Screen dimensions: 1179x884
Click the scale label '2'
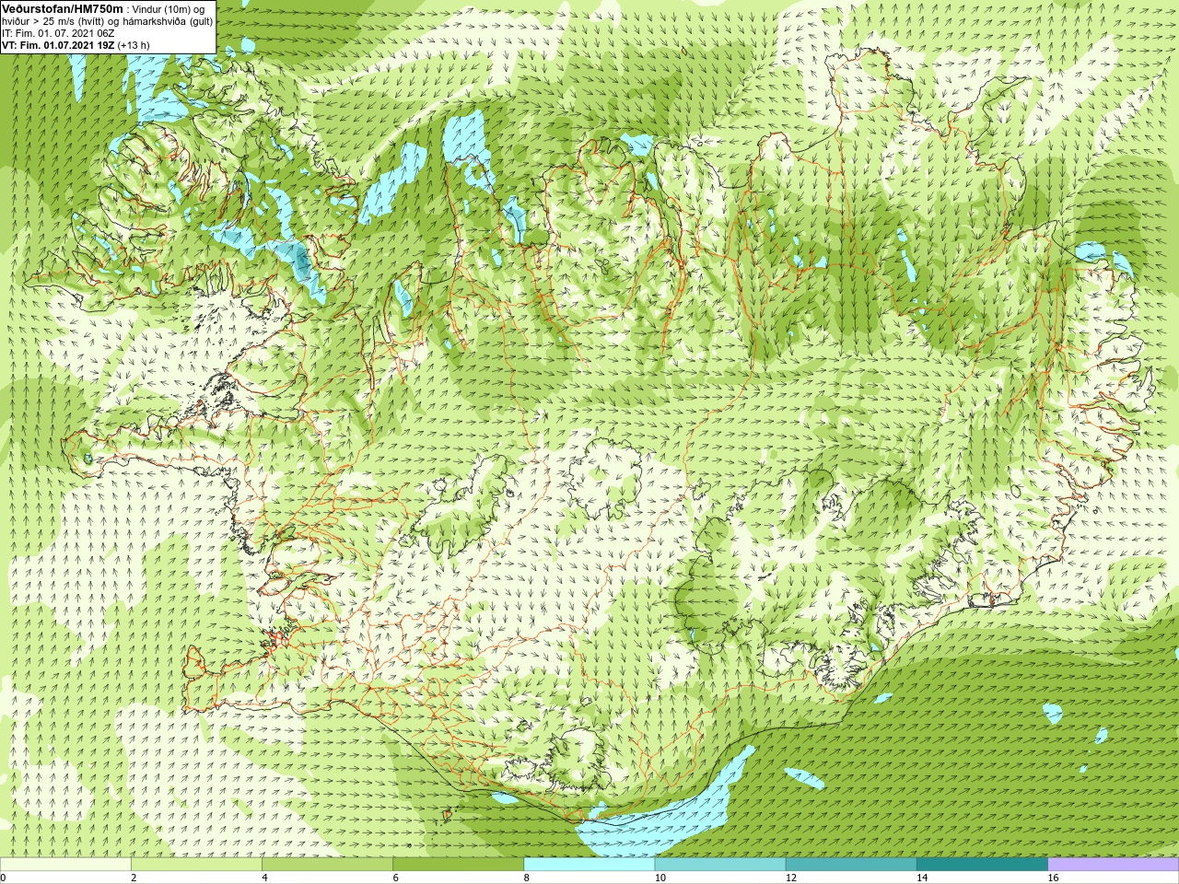tap(134, 878)
